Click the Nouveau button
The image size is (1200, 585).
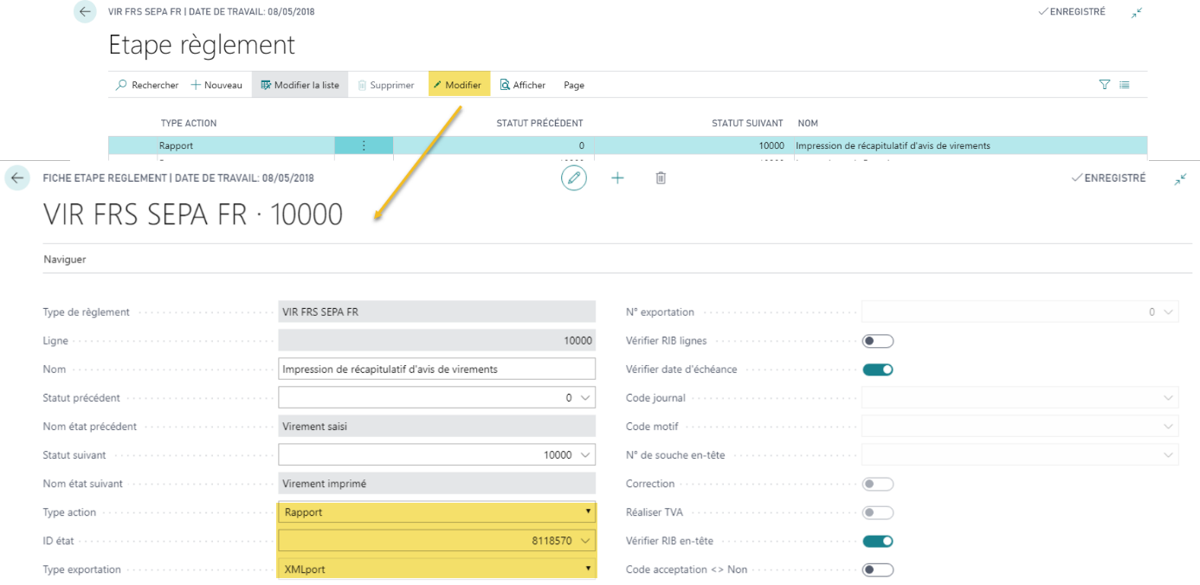pyautogui.click(x=216, y=85)
